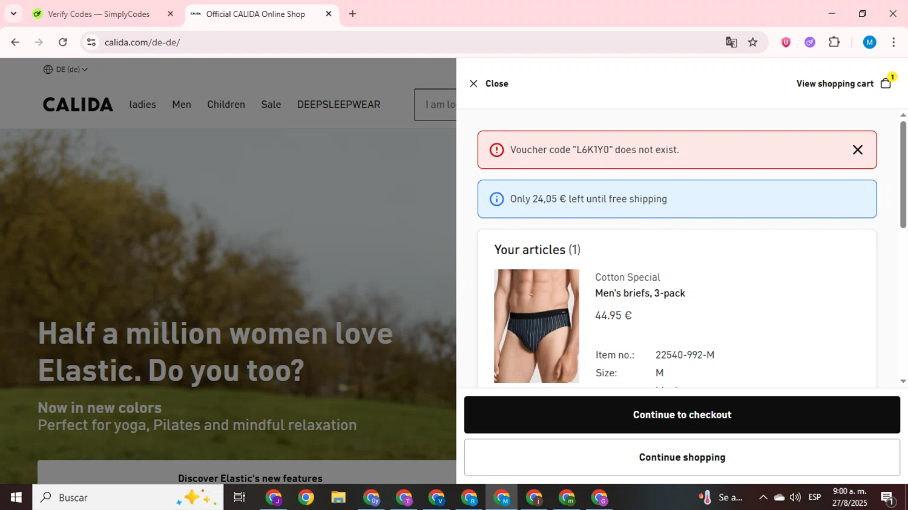Click Continue shopping button
Screen dimensions: 908x510
[682, 457]
